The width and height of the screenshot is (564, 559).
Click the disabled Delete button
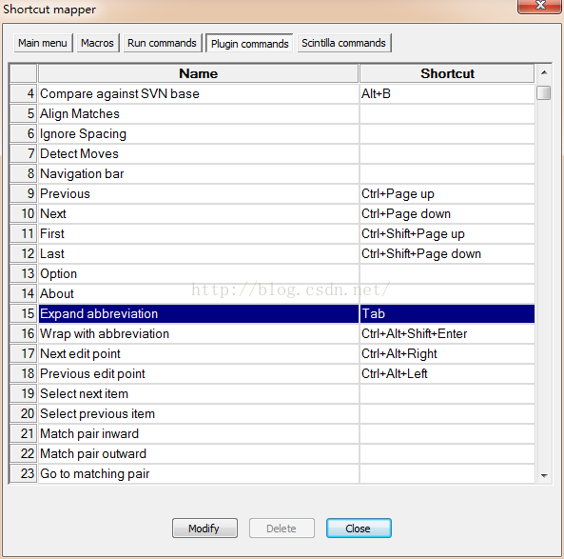coord(282,528)
